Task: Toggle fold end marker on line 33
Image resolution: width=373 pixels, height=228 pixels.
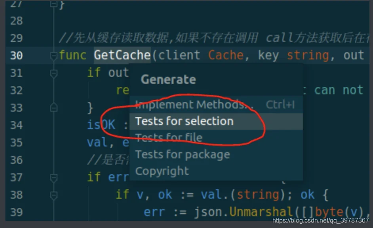Action: (54, 108)
